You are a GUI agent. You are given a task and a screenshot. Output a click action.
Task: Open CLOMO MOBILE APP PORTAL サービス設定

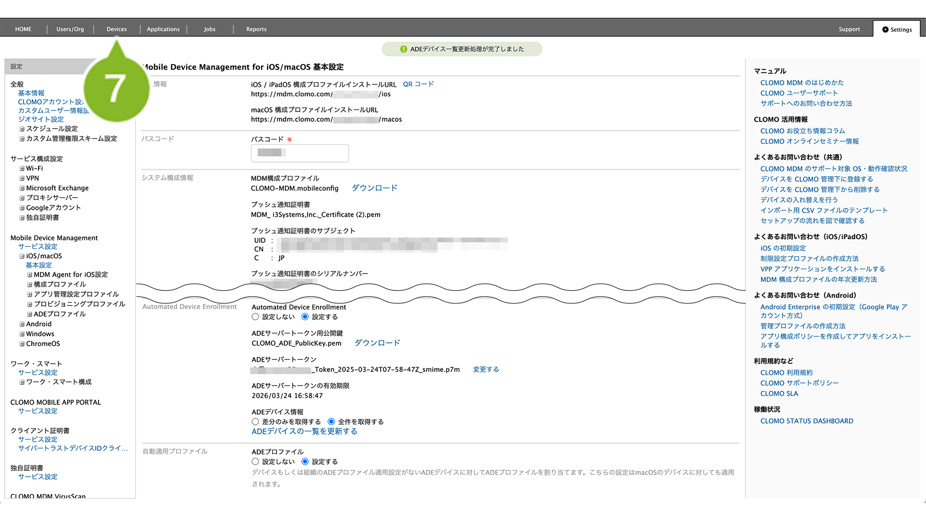38,411
